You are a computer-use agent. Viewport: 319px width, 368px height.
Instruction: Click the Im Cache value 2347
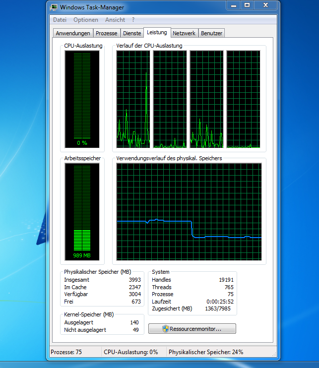click(x=135, y=287)
